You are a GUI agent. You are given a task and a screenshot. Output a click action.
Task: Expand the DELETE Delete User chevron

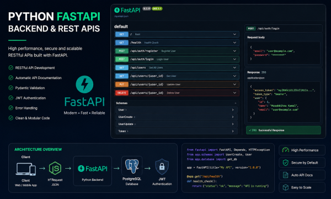[x=234, y=93]
